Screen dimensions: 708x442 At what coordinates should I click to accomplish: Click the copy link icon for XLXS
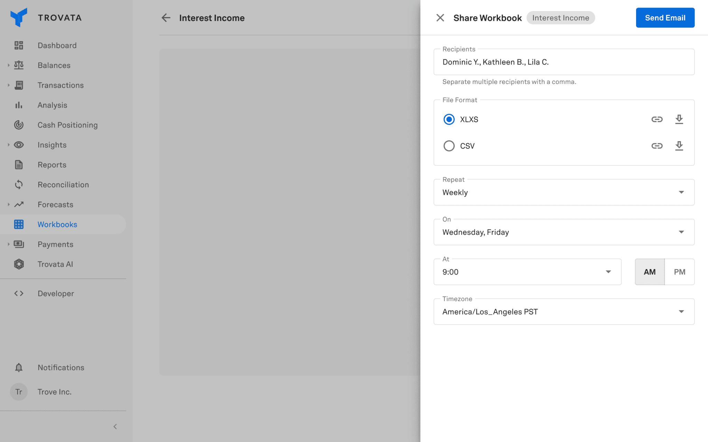click(657, 119)
